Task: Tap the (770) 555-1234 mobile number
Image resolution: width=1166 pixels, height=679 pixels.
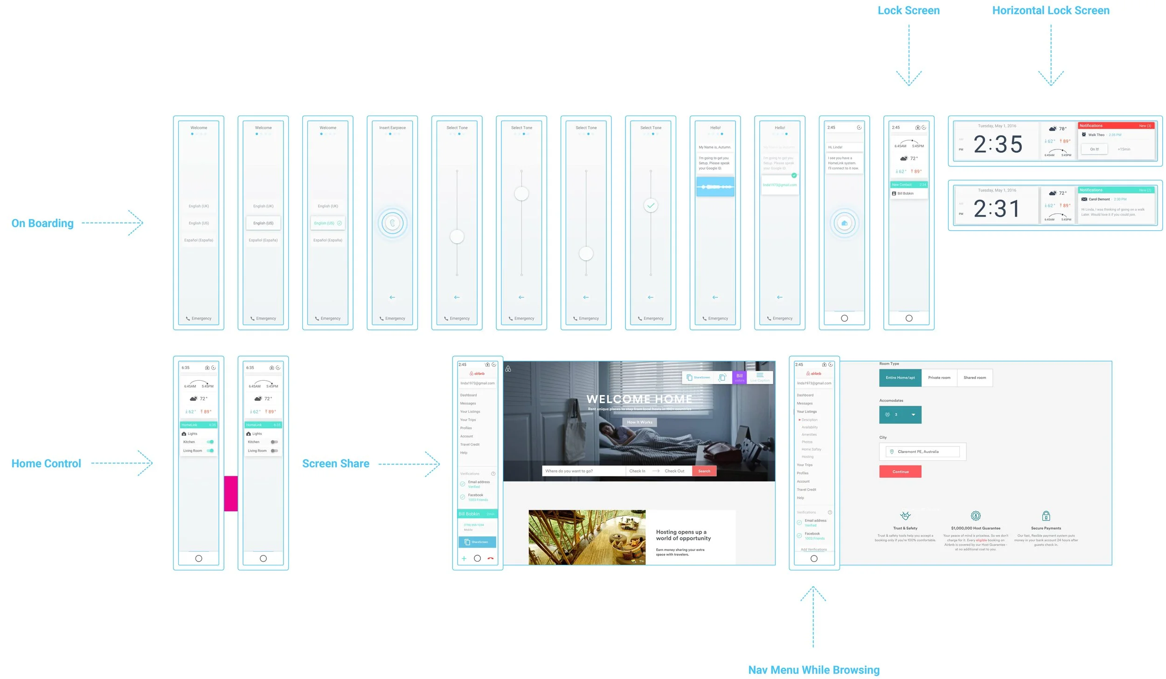Action: 473,525
